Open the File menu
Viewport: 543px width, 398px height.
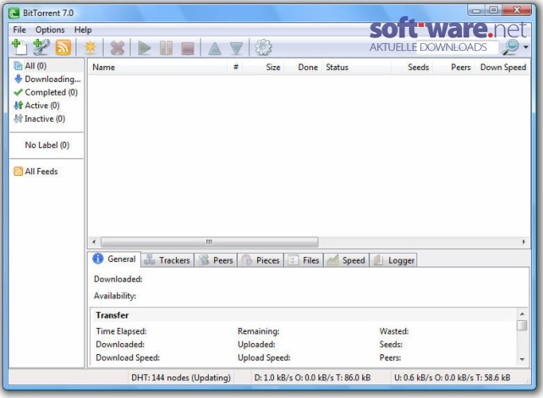[19, 29]
